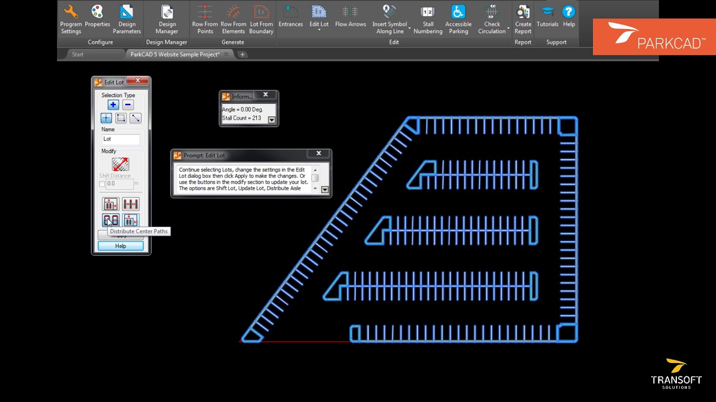This screenshot has width=716, height=402.
Task: Click the Help button in Edit Lot
Action: [121, 246]
